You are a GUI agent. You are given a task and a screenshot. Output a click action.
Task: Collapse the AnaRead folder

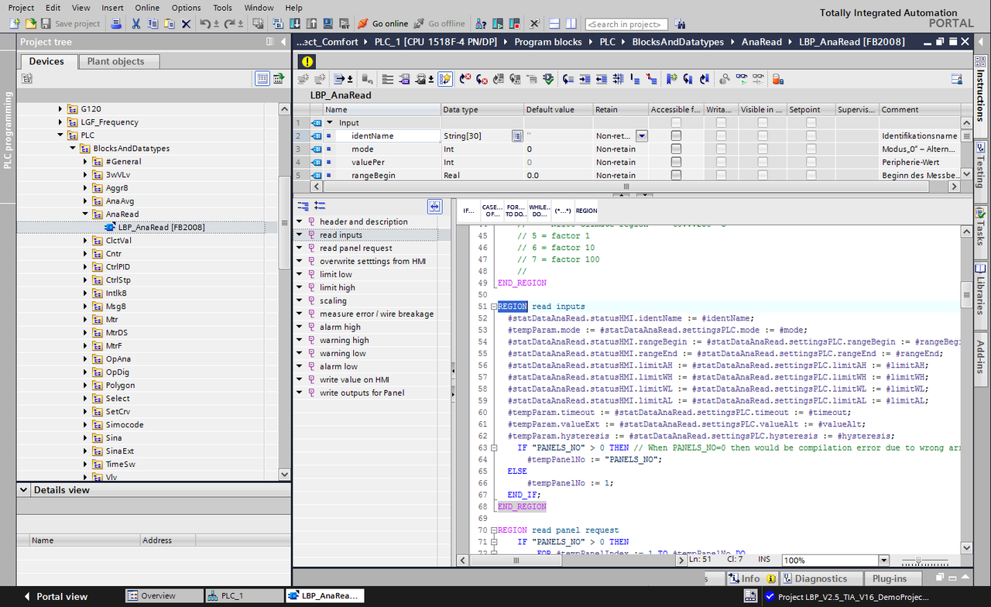click(x=86, y=214)
